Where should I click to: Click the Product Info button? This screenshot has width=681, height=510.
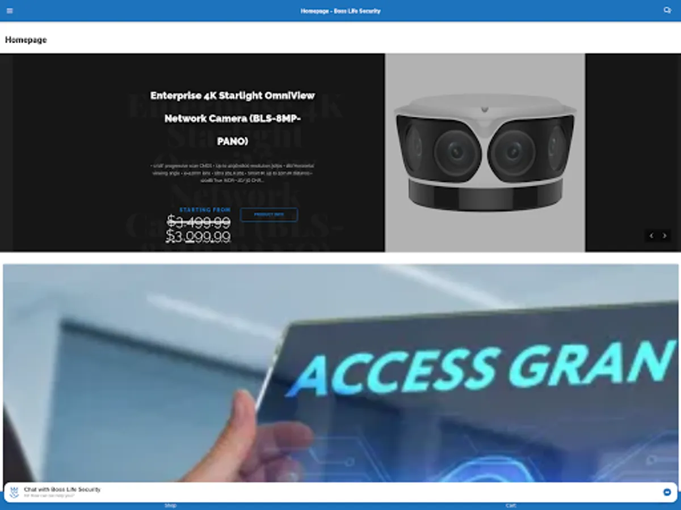coord(269,215)
